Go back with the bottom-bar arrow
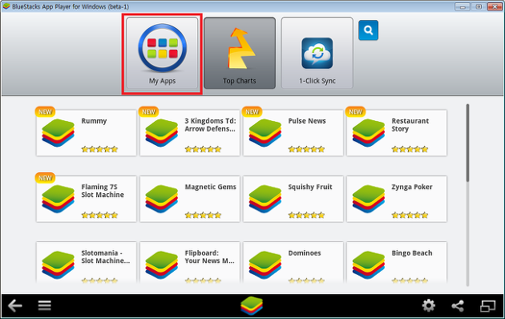 point(14,305)
